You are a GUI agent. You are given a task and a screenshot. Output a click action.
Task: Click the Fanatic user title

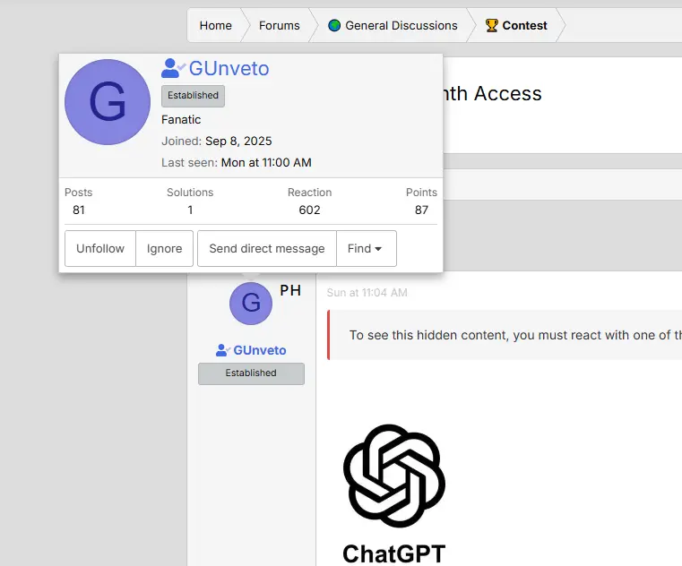[x=181, y=119]
